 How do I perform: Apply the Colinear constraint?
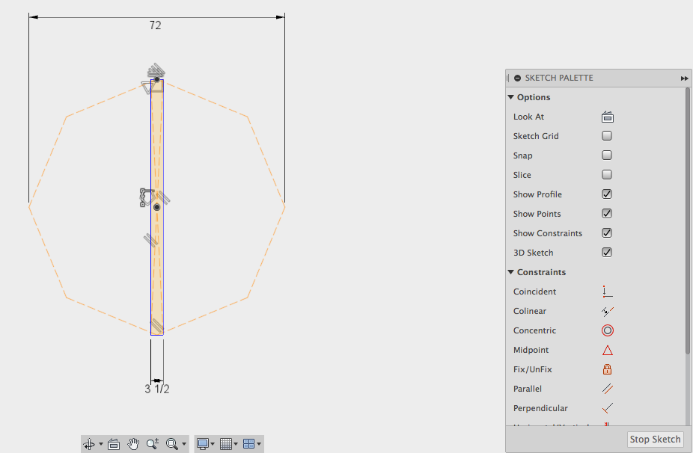607,310
